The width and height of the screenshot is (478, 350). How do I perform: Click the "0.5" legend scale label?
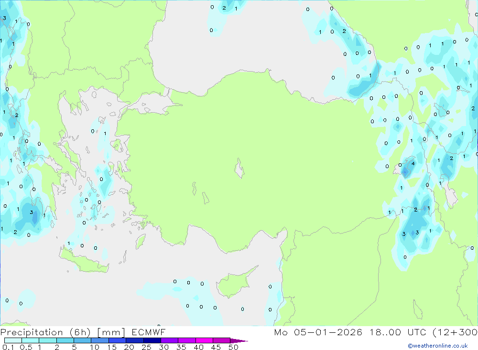(26, 347)
